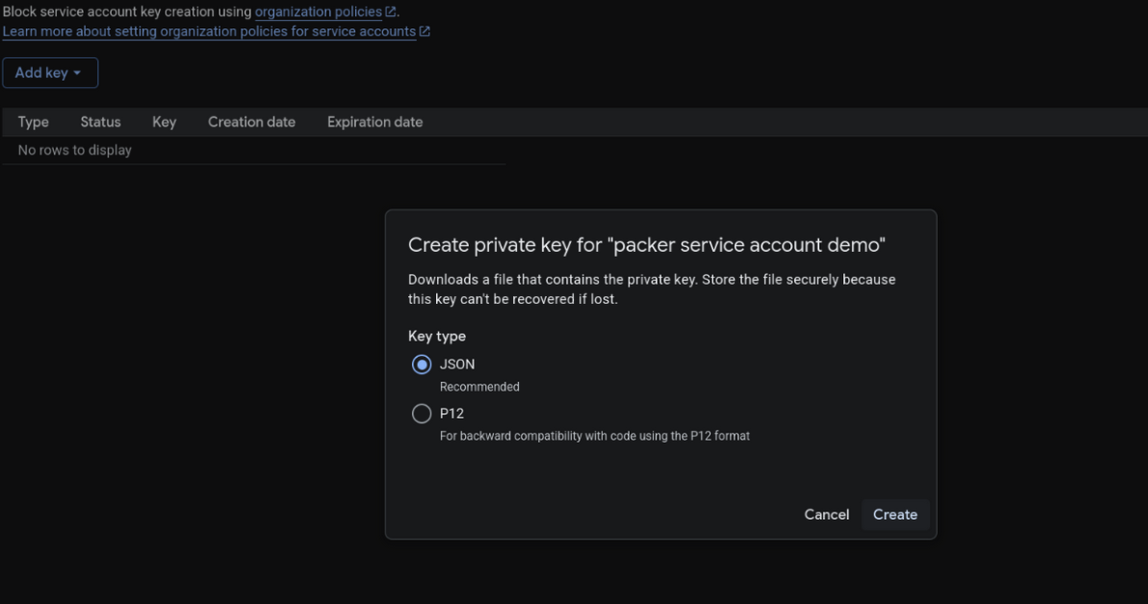Cancel the private key creation dialog
Image resolution: width=1148 pixels, height=604 pixels.
point(827,514)
